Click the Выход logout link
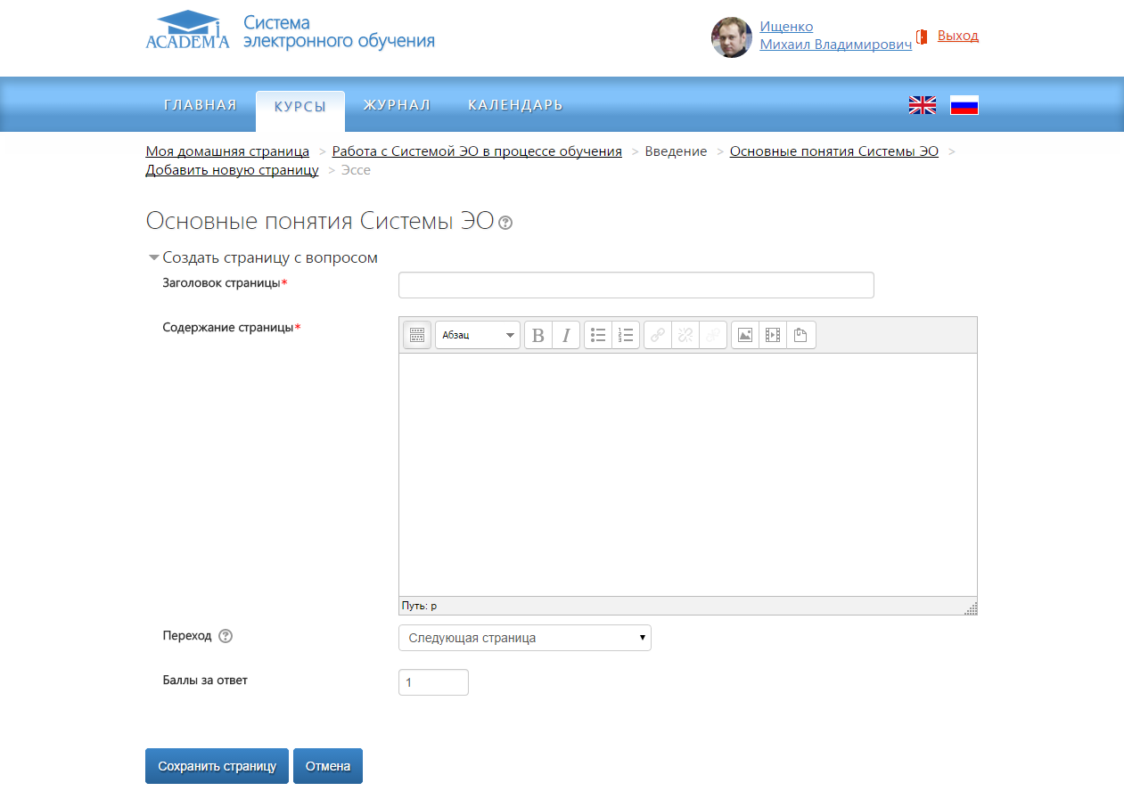1124x799 pixels. pos(957,36)
